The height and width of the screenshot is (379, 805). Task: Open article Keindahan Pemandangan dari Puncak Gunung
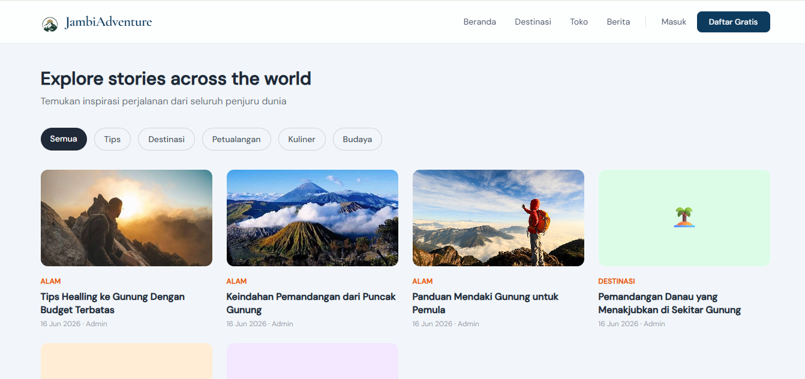311,303
